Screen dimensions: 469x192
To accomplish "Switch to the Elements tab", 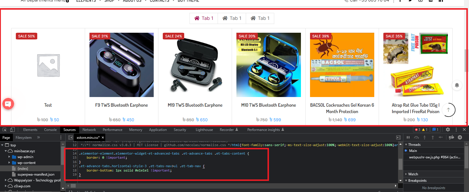I will (30, 130).
